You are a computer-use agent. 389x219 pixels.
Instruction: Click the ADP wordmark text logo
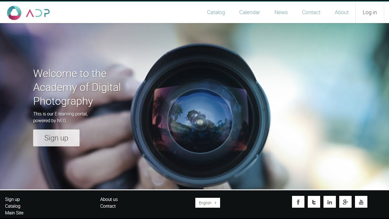coord(38,13)
